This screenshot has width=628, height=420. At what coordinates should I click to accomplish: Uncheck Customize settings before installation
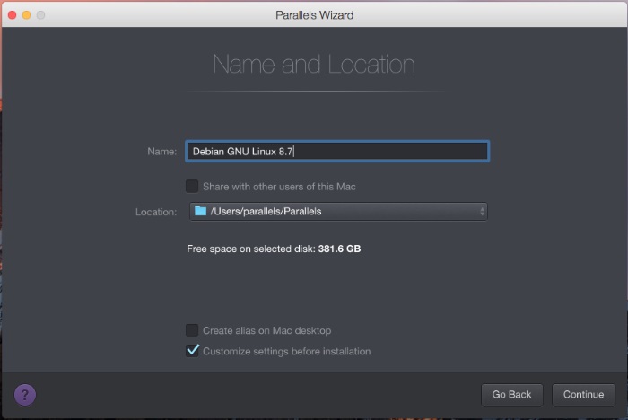pyautogui.click(x=192, y=351)
